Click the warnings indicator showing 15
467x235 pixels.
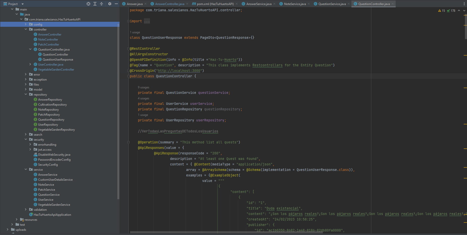point(441,11)
